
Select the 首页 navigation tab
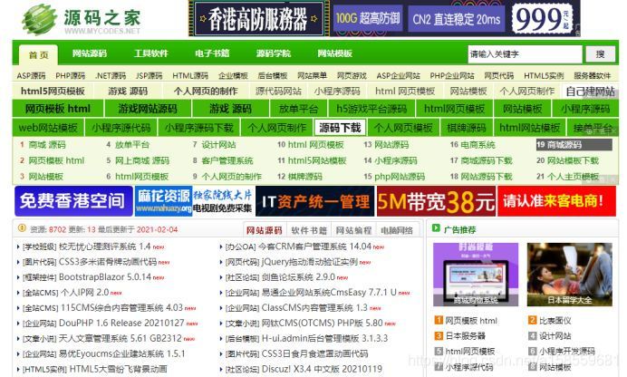[38, 54]
